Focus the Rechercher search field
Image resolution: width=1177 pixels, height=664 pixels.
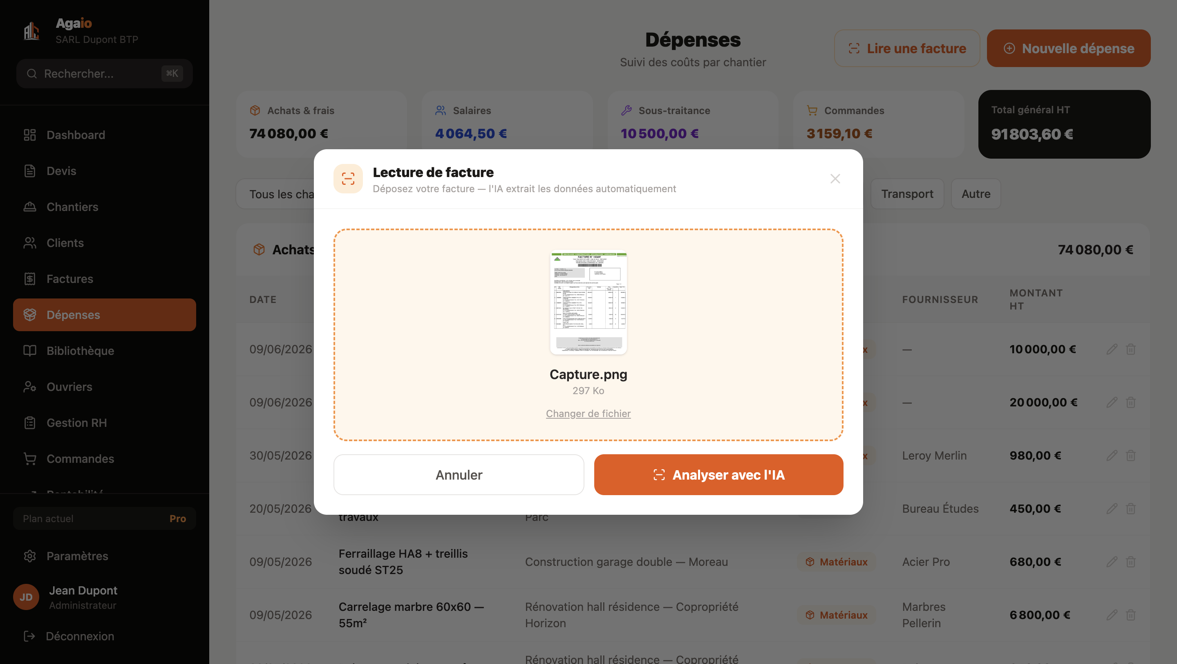click(104, 74)
